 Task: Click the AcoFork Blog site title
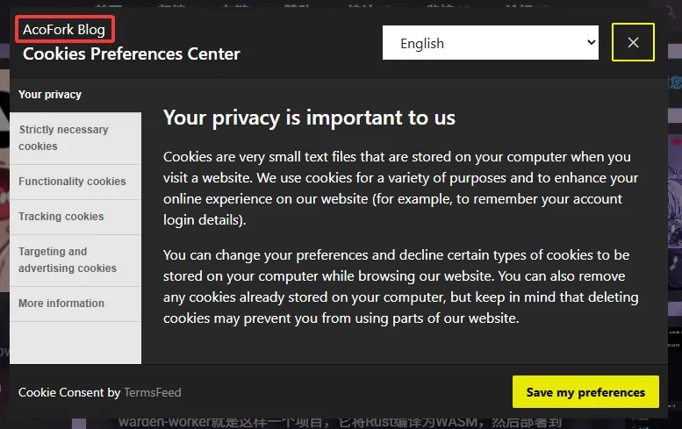64,30
